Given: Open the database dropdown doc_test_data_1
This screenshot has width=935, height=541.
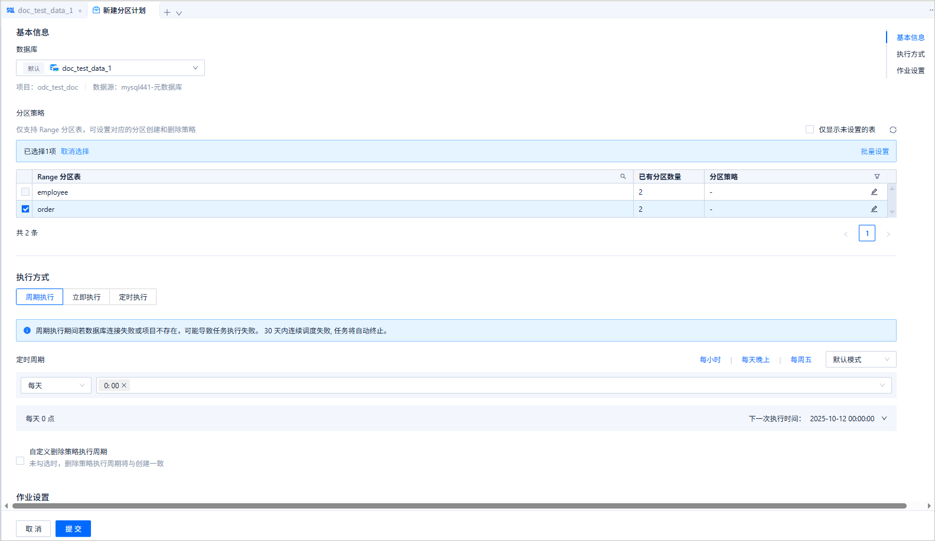Looking at the screenshot, I should click(110, 68).
